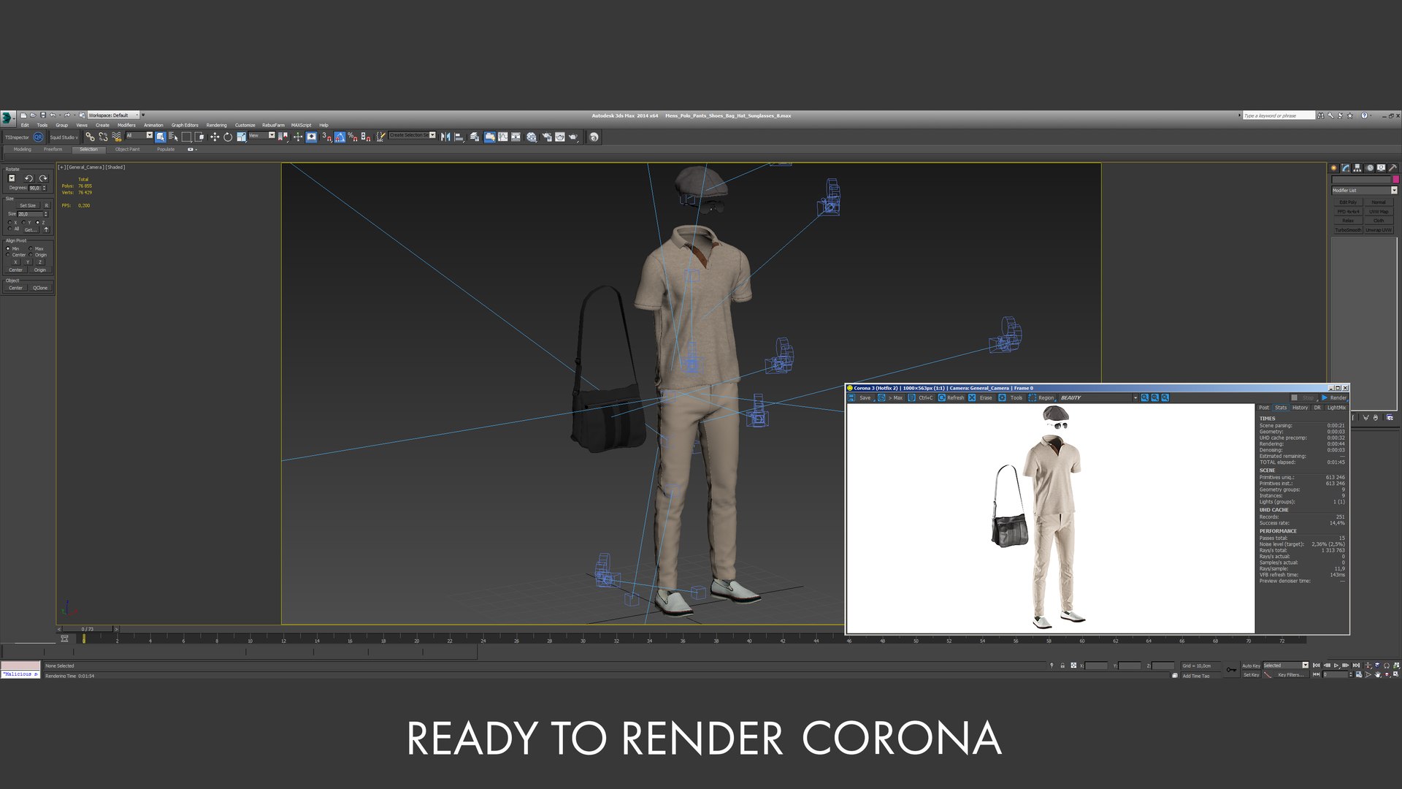
Task: Open the Material Editor icon
Action: (x=531, y=137)
